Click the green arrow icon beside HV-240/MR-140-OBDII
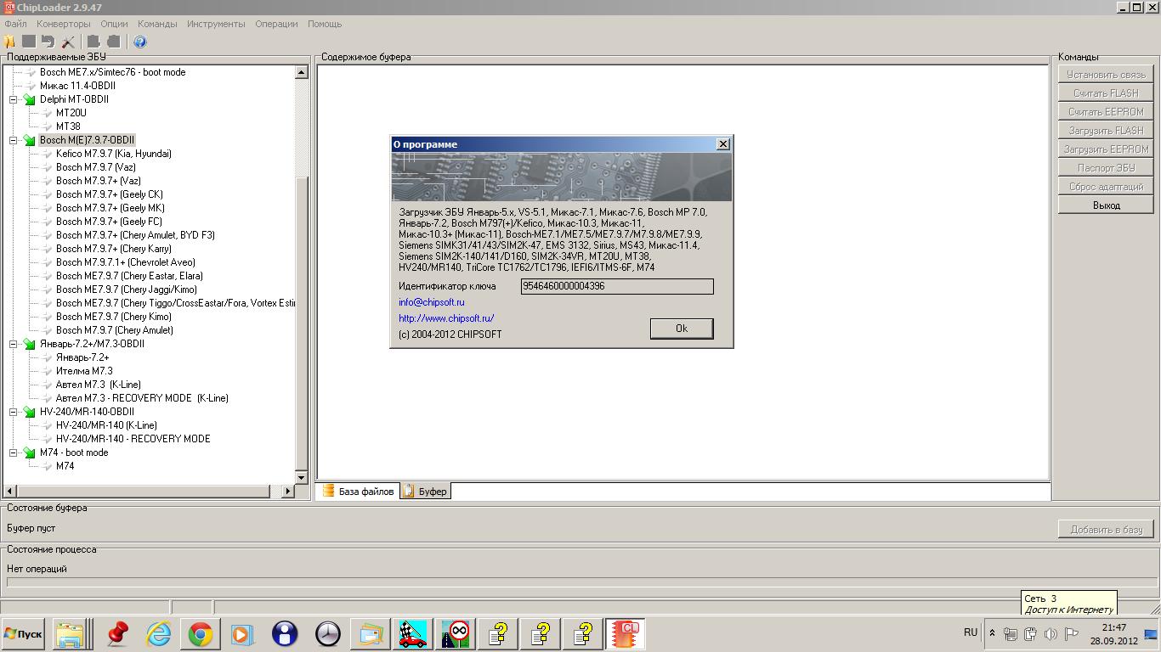1161x652 pixels. [x=30, y=412]
